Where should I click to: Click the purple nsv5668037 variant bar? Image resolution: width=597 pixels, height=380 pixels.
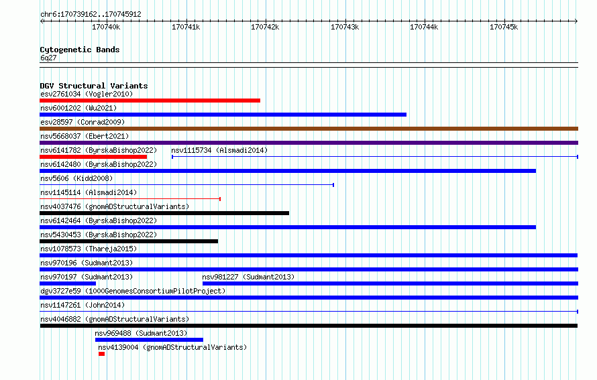(x=309, y=143)
